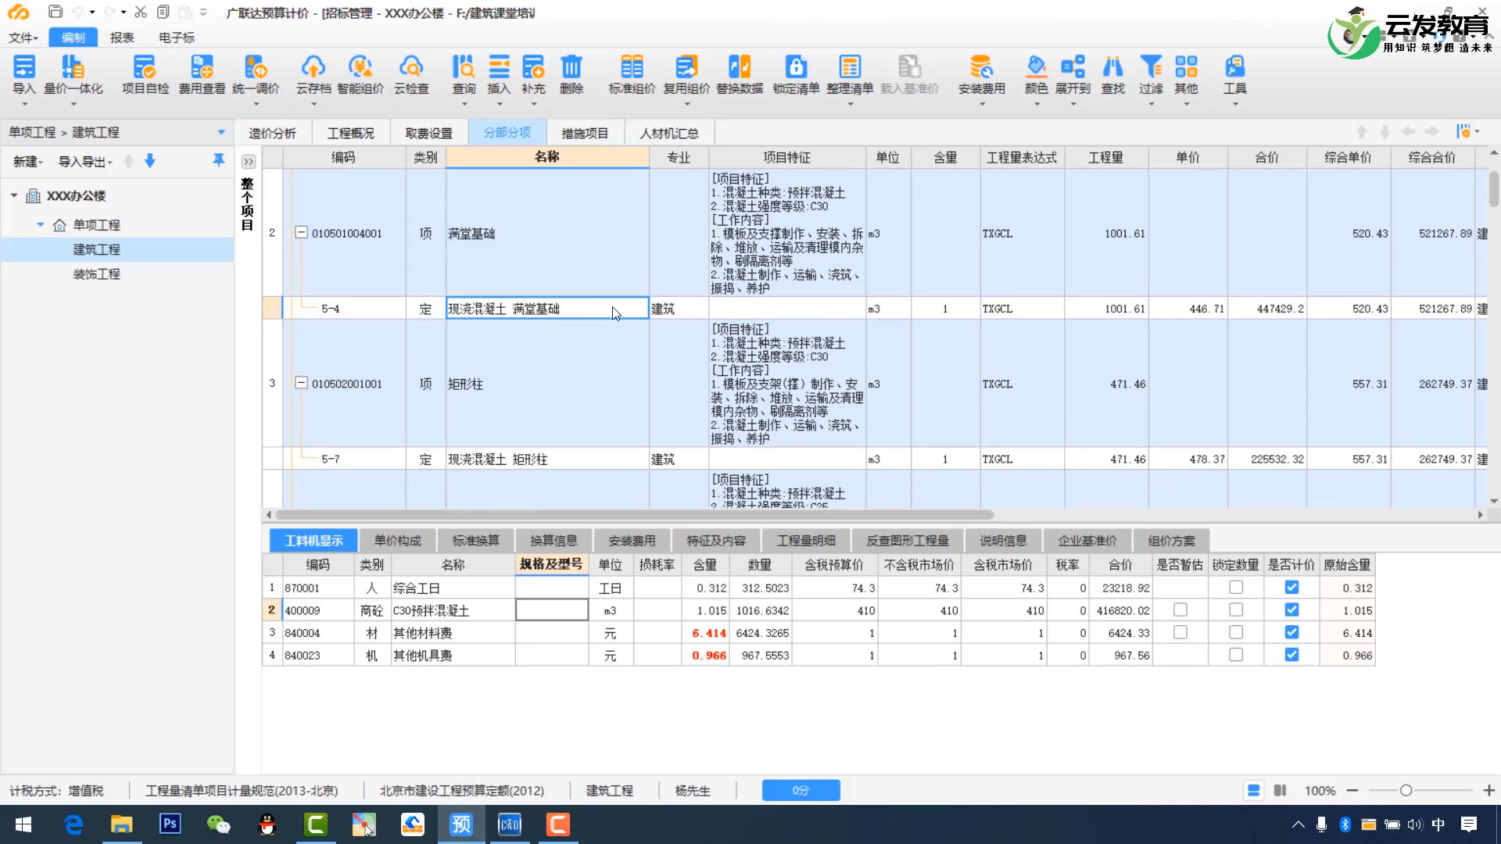Viewport: 1501px width, 844px height.
Task: Switch to the 单价构成 tab
Action: tap(397, 541)
